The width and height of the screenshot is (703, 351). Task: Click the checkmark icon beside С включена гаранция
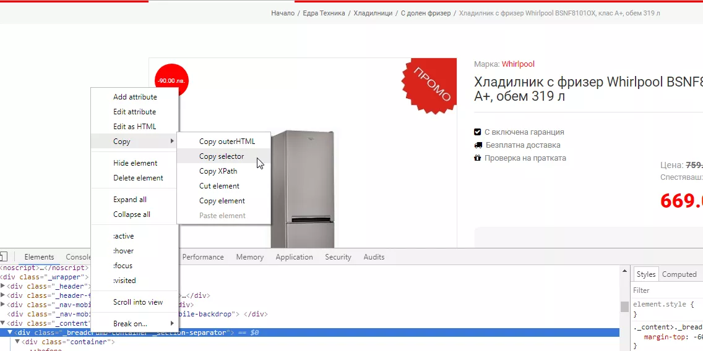click(x=478, y=132)
